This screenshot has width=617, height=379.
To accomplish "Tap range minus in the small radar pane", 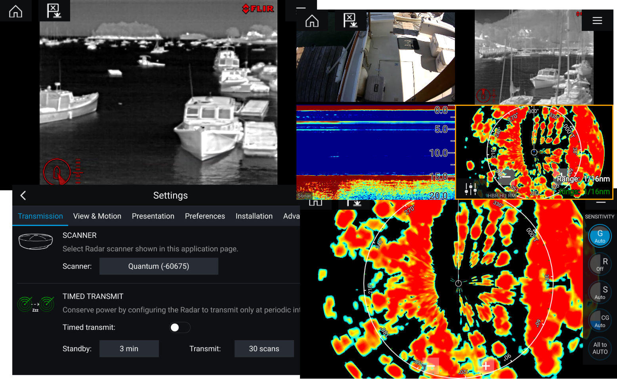I will click(x=506, y=177).
